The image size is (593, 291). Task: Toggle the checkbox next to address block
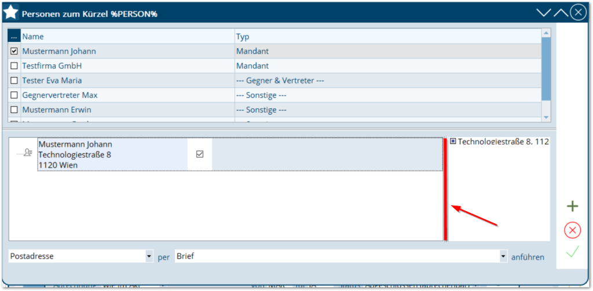[200, 154]
